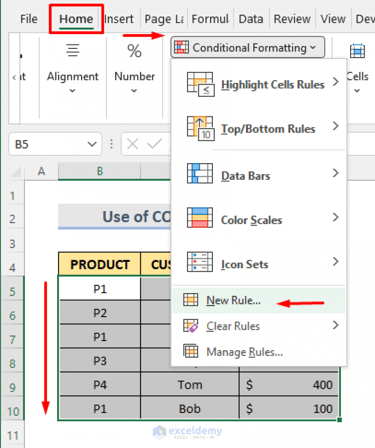375x448 pixels.
Task: Choose the Data Bars icon
Action: 200,173
